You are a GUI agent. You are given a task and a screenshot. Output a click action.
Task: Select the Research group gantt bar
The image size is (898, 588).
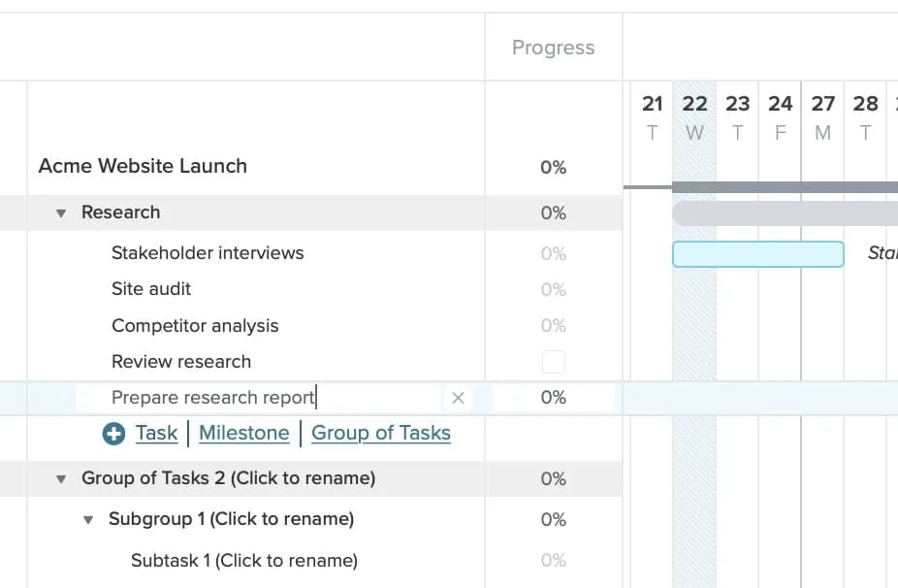coord(786,213)
